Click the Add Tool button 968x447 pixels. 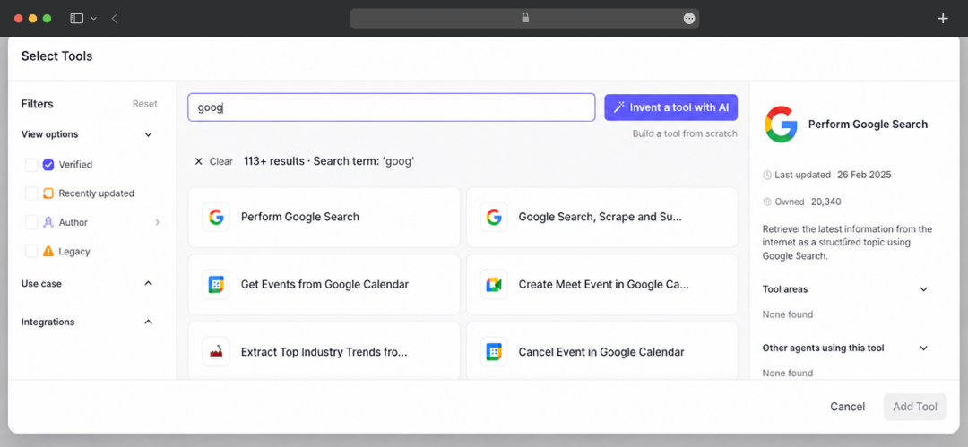(915, 407)
